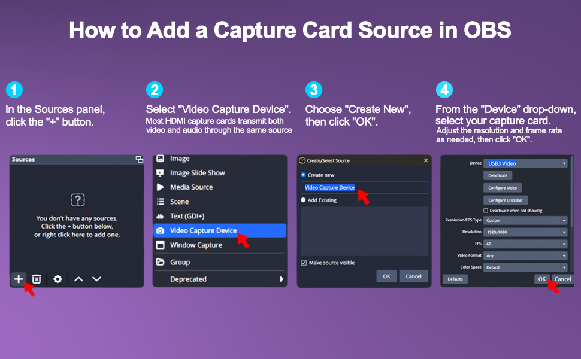Click the Image Slide Show icon
The width and height of the screenshot is (581, 359).
(x=160, y=173)
